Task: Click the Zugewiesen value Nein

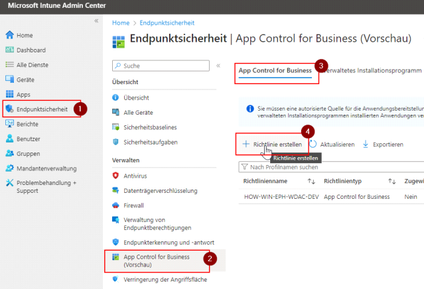Action: pyautogui.click(x=411, y=197)
